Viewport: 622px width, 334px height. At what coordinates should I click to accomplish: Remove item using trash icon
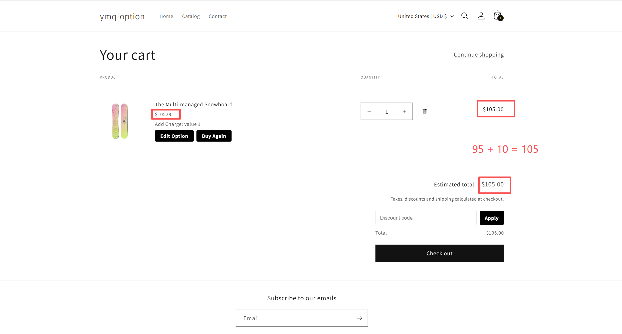tap(424, 111)
